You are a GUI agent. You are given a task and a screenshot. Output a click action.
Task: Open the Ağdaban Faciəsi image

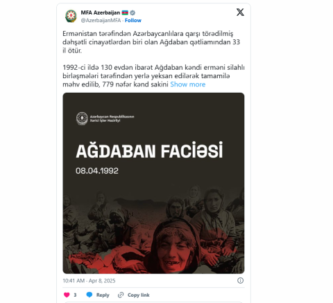[153, 183]
